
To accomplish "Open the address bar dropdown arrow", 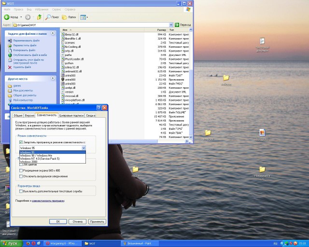I will (x=171, y=25).
